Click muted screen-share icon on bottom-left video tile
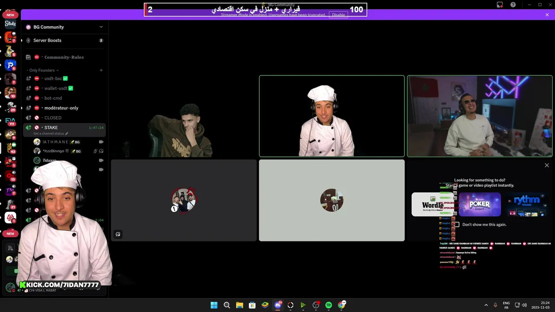Screen dimensions: 555x312 (118, 234)
